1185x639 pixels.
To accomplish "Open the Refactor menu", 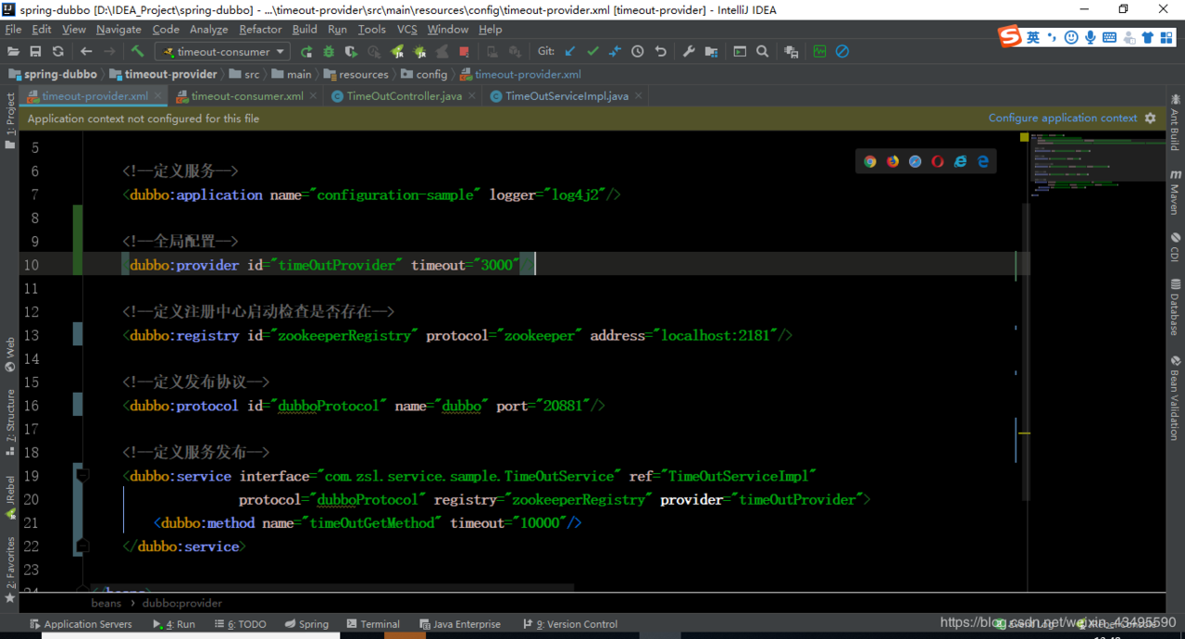I will pos(260,30).
